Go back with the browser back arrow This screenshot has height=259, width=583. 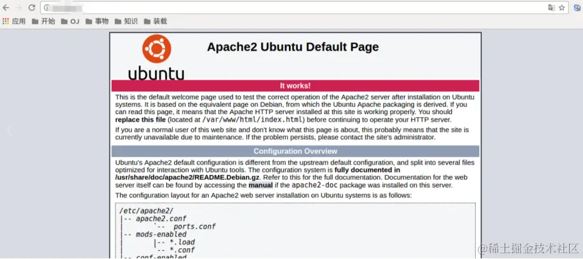coord(6,8)
